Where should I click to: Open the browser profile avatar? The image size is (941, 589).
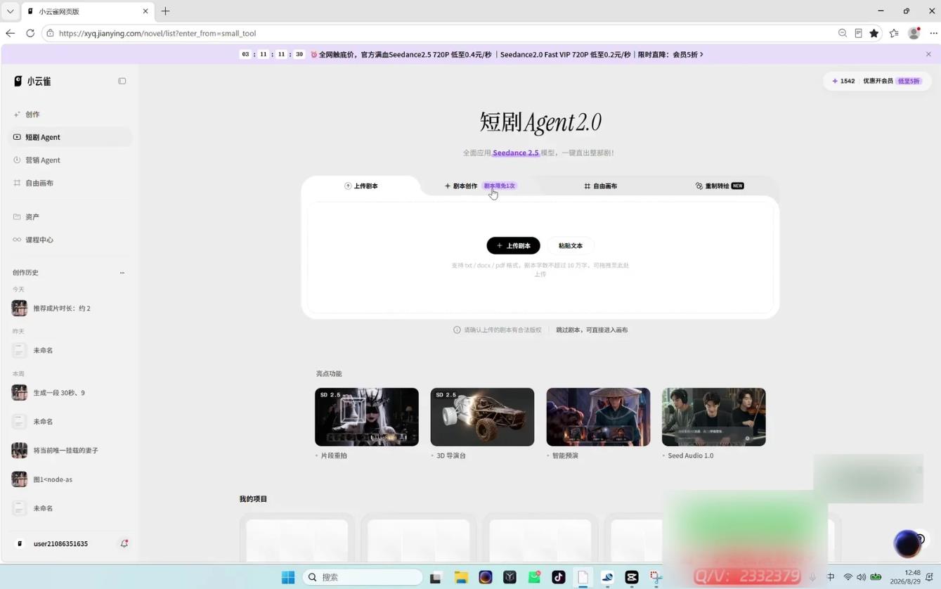pyautogui.click(x=914, y=33)
